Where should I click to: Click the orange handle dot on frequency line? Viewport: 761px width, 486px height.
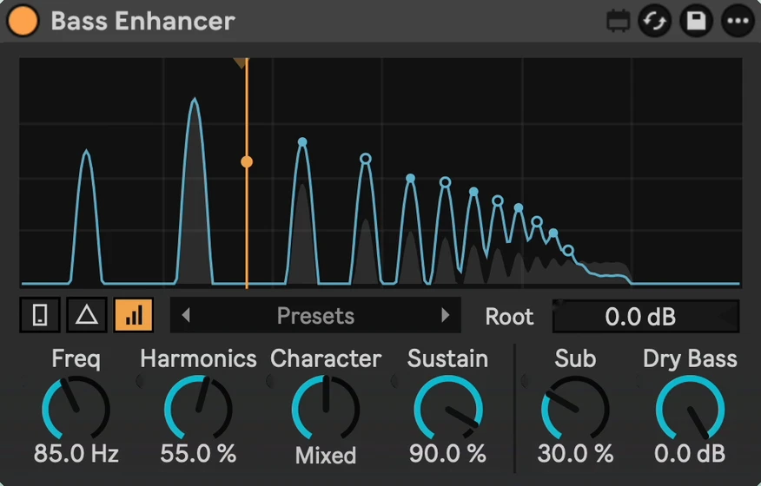247,162
